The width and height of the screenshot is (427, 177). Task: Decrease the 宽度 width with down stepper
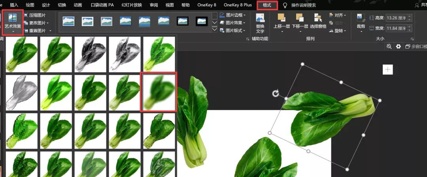coord(410,30)
